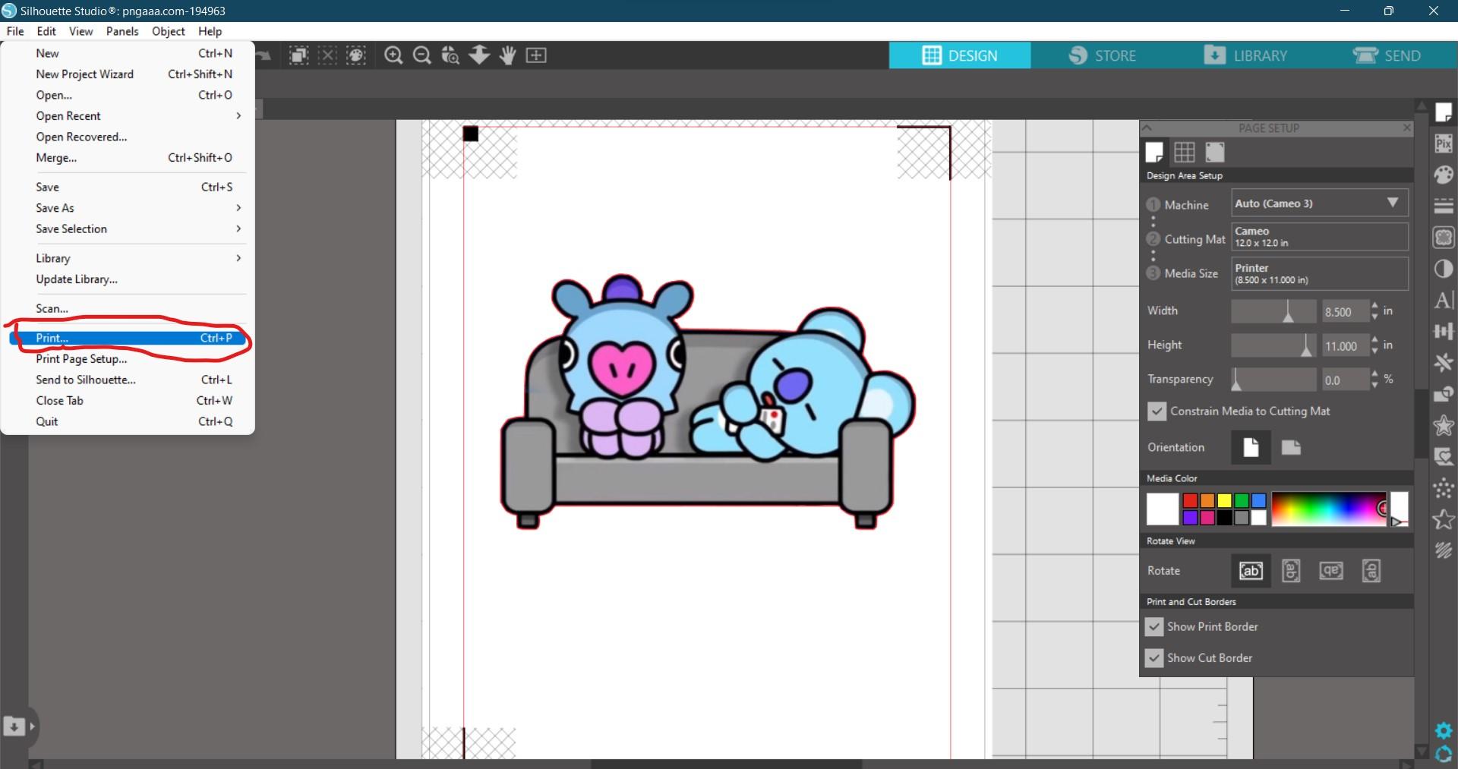1458x769 pixels.
Task: Open the Media Size Printer selector
Action: 1319,273
